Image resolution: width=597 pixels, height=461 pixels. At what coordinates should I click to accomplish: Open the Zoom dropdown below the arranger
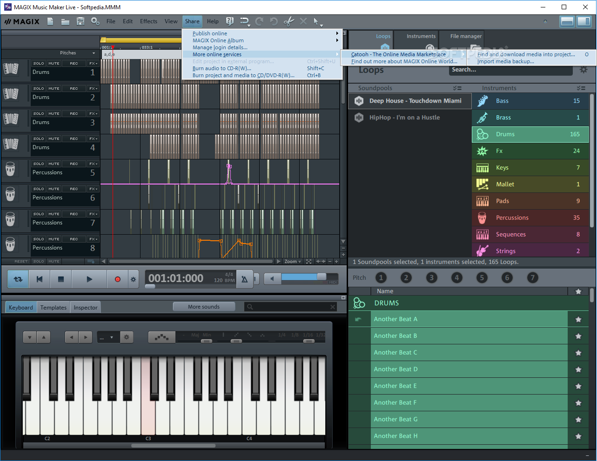pyautogui.click(x=293, y=262)
